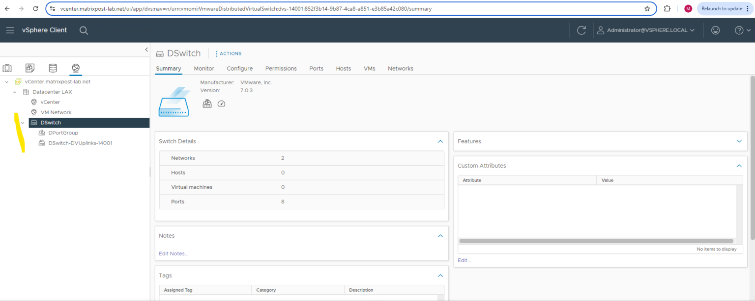This screenshot has width=755, height=301.
Task: Open the vSphere Client hamburger menu
Action: 10,30
